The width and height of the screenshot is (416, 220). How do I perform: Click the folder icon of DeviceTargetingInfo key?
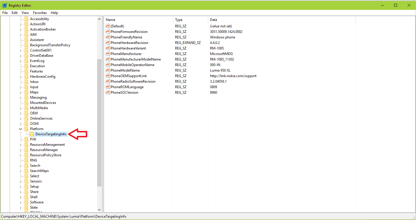pos(32,134)
